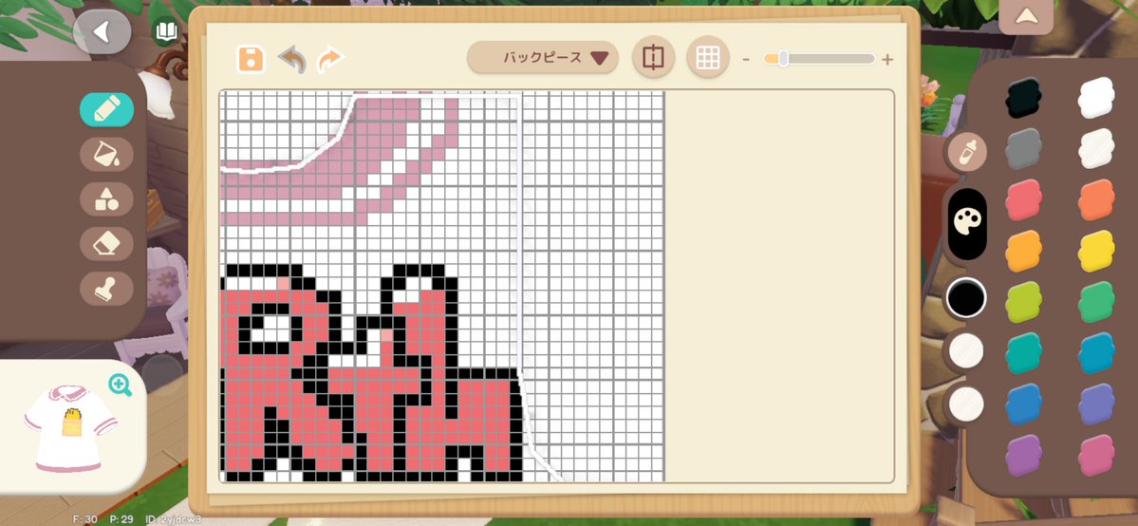The height and width of the screenshot is (526, 1138).
Task: Pick the black color swatch
Action: click(1023, 98)
